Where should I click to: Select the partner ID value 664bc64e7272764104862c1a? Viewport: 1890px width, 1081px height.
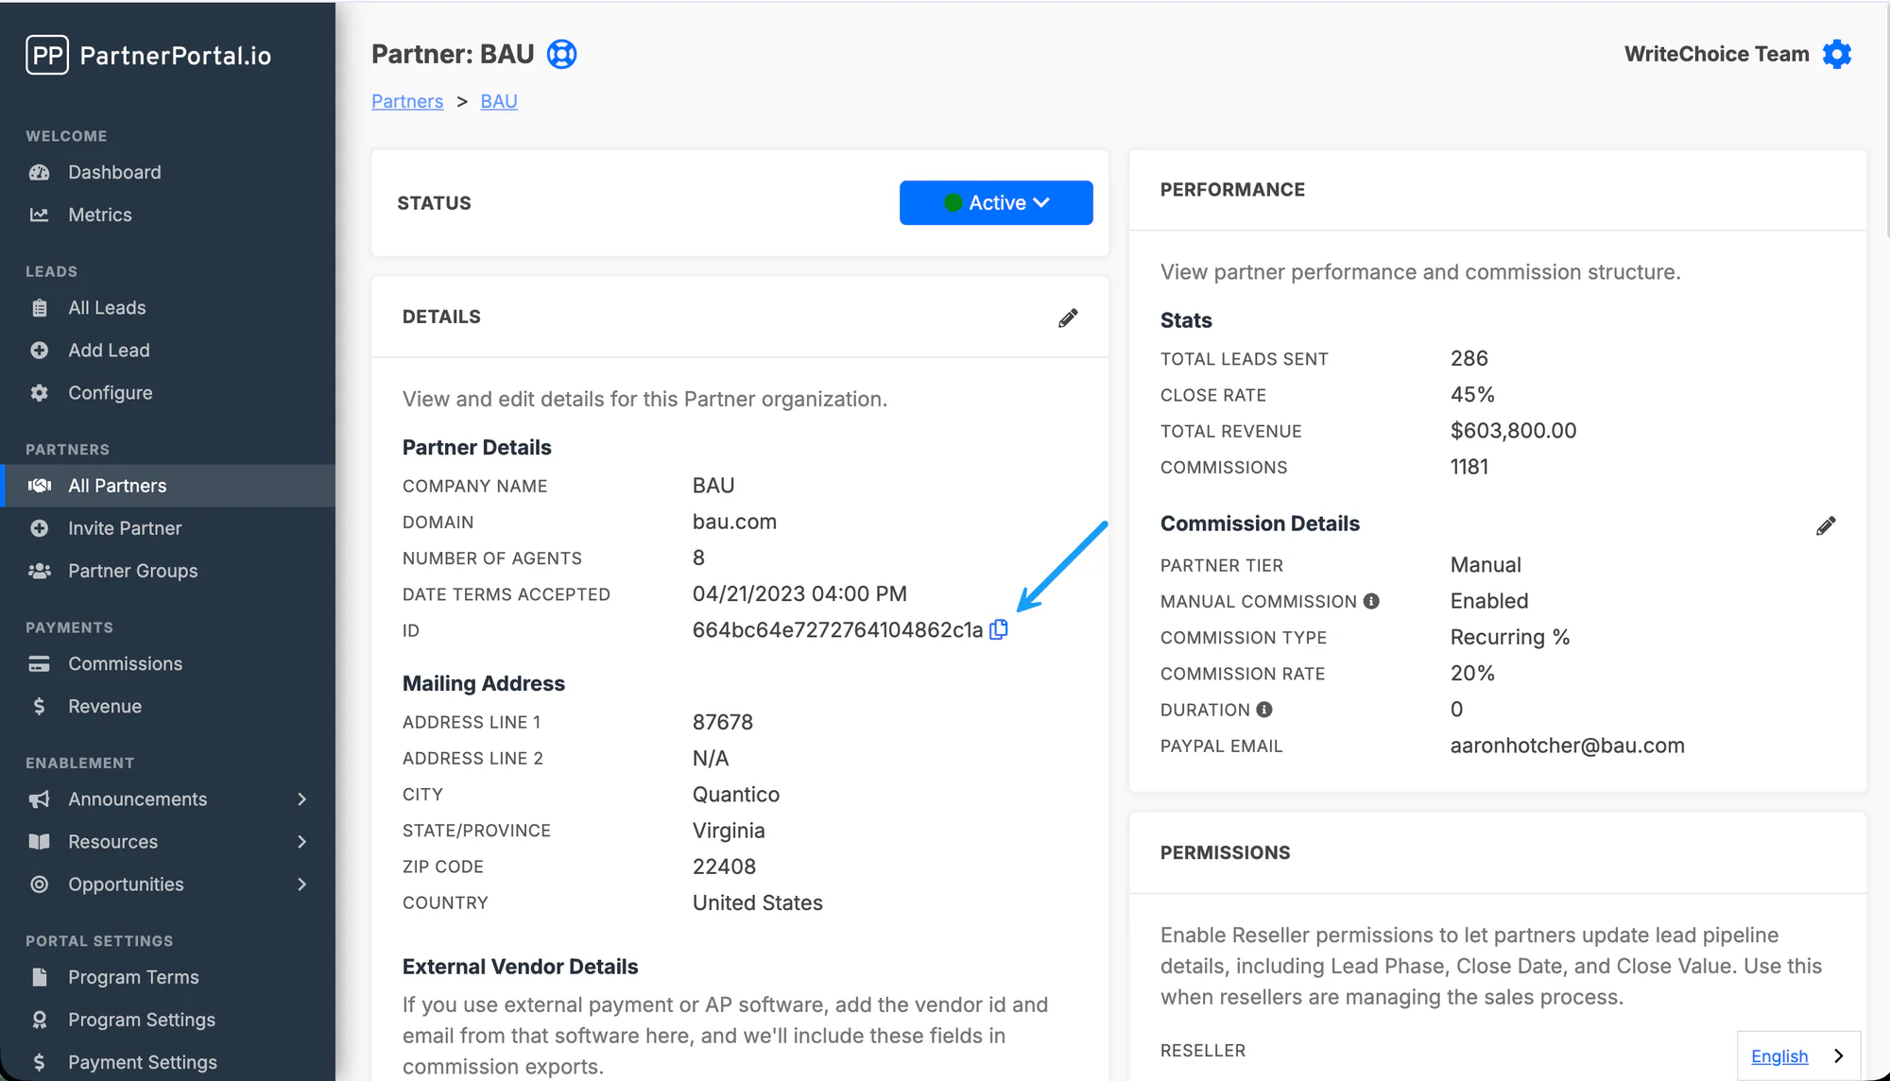click(838, 630)
